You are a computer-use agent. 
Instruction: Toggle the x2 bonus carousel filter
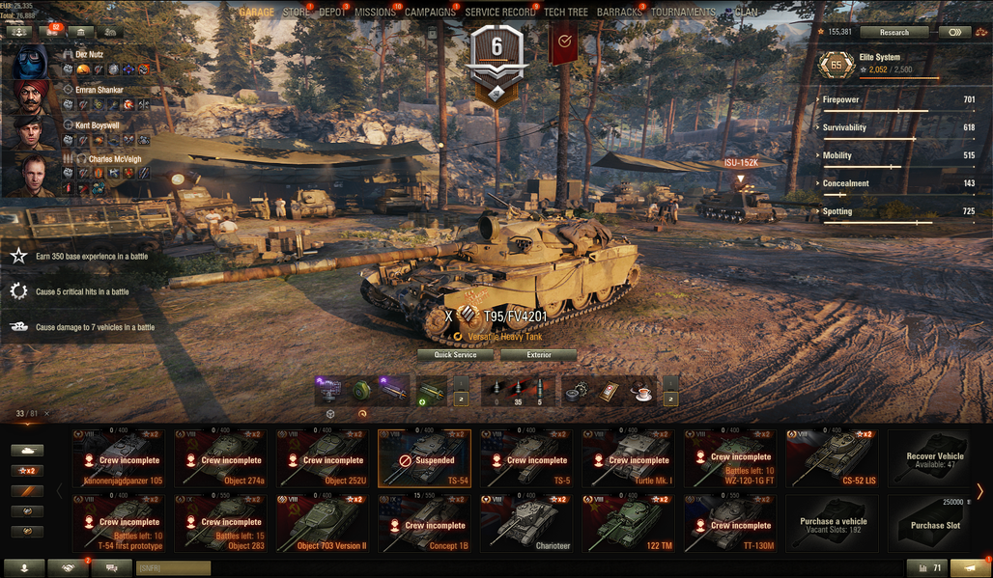[x=27, y=471]
